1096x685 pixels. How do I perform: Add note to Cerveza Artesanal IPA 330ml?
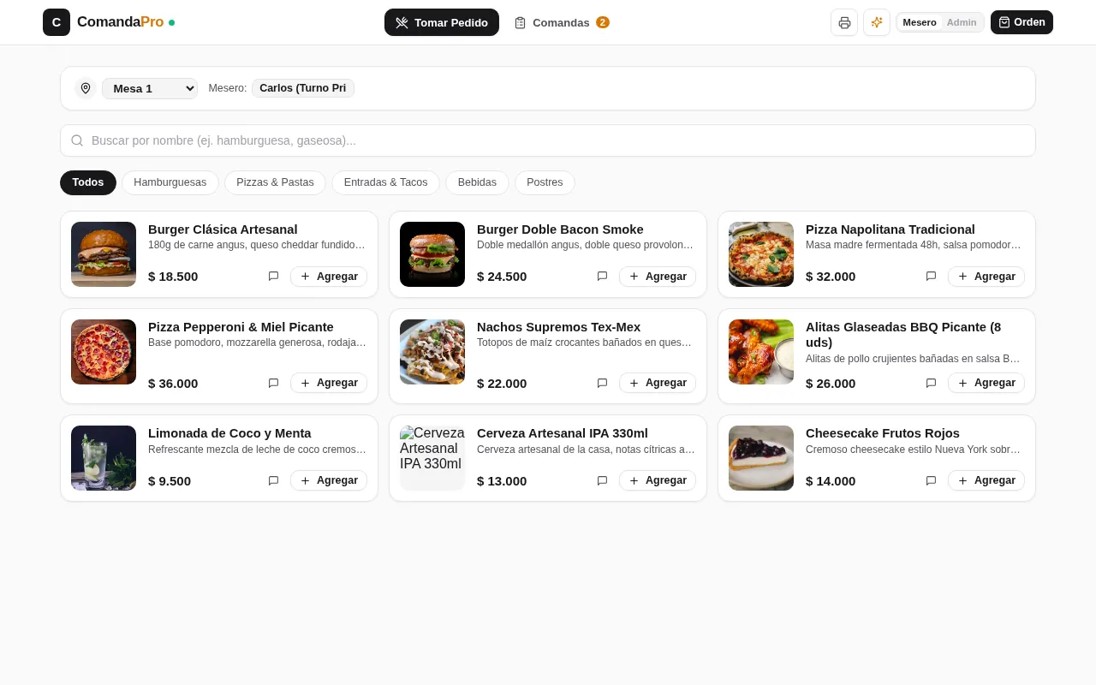[603, 480]
